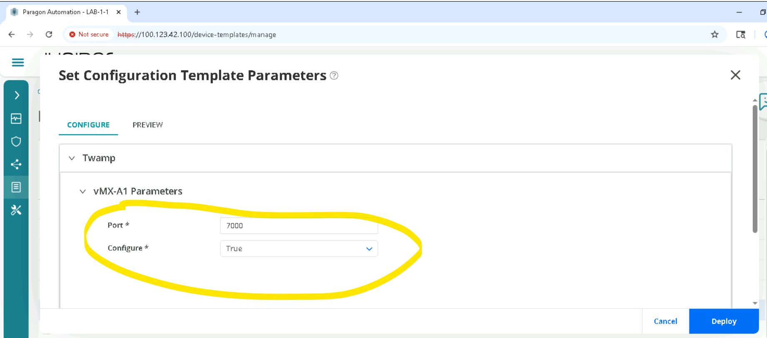
Task: Close the Set Configuration Template dialog
Action: [x=735, y=75]
